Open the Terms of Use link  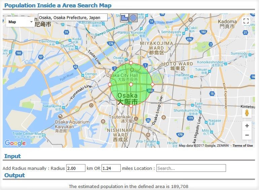click(x=243, y=145)
